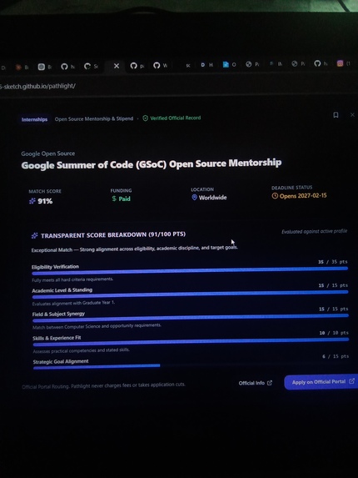Image resolution: width=358 pixels, height=478 pixels.
Task: Click 'Transparent Score Breakdown (91/100 PTS)' heading
Action: [x=113, y=234]
